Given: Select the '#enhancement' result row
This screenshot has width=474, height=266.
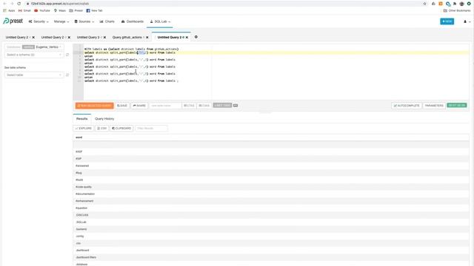Looking at the screenshot, I should pos(271,201).
